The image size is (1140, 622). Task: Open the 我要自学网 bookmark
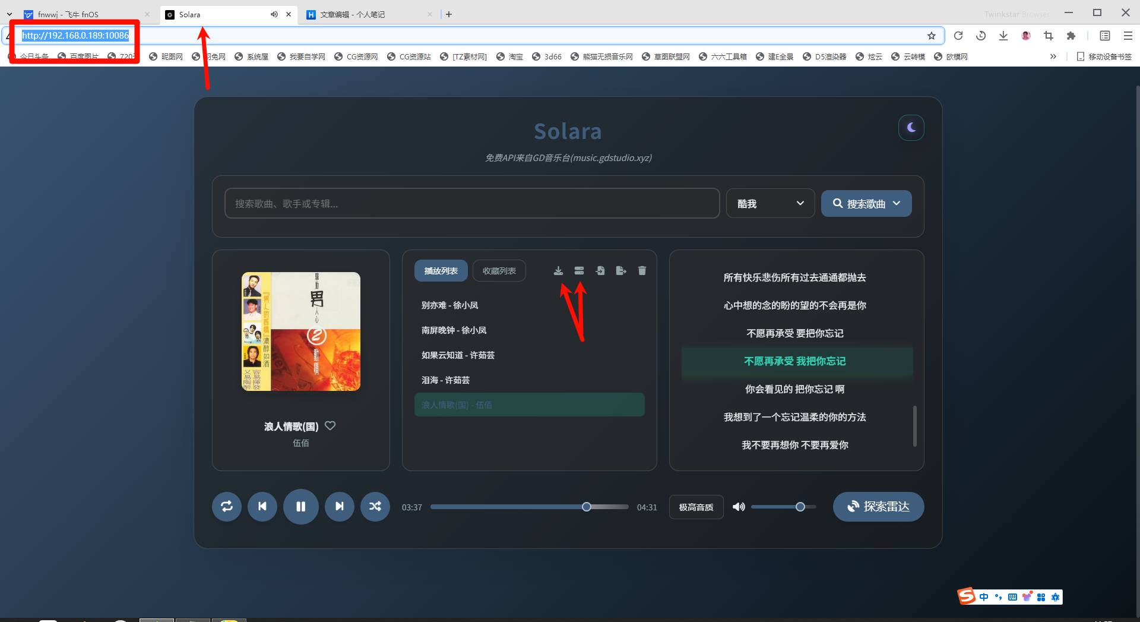[x=302, y=56]
